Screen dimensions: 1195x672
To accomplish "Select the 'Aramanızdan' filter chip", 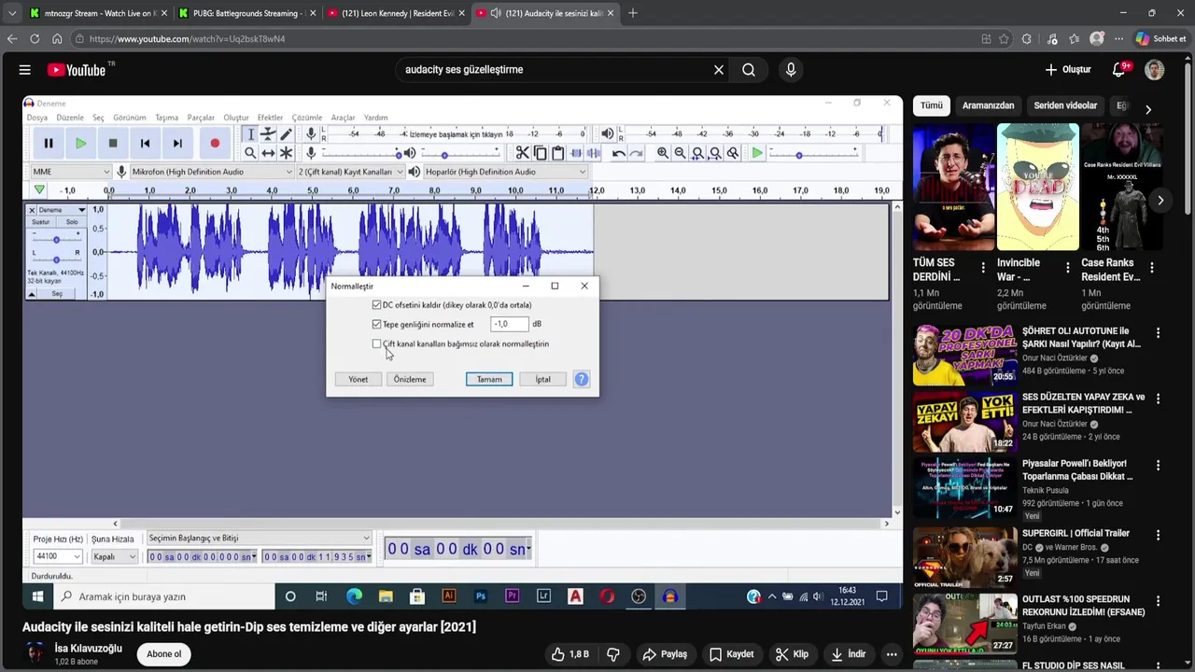I will 988,105.
